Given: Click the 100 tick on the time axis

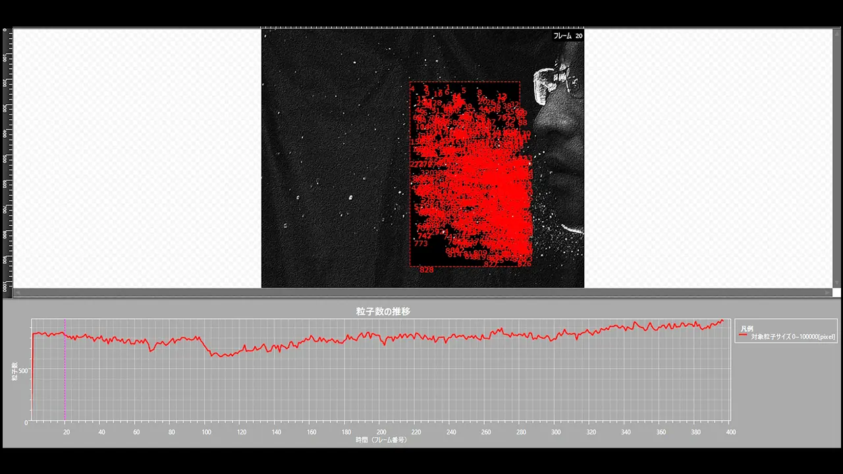Looking at the screenshot, I should tap(207, 433).
